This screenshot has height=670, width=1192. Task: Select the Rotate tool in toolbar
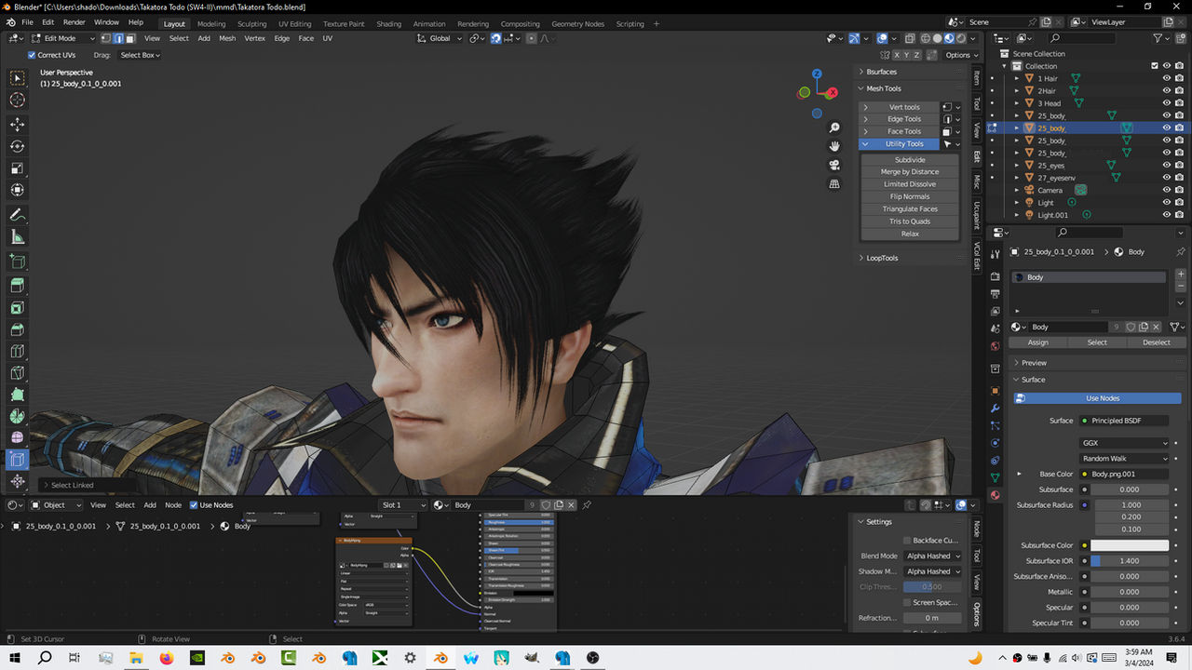(x=17, y=146)
